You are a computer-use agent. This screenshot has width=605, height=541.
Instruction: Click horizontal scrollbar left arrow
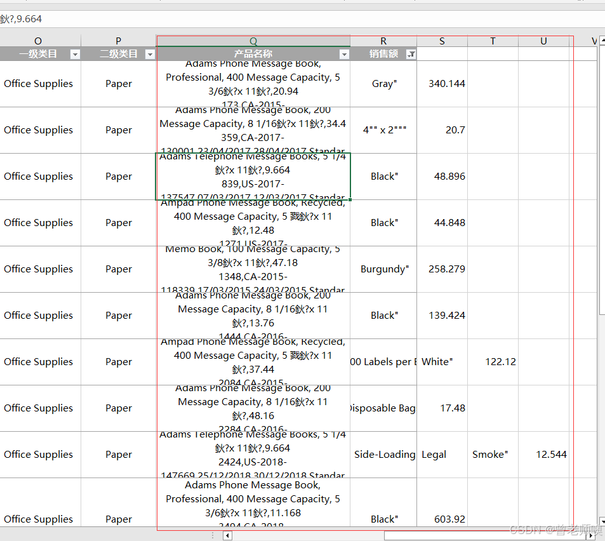(227, 535)
